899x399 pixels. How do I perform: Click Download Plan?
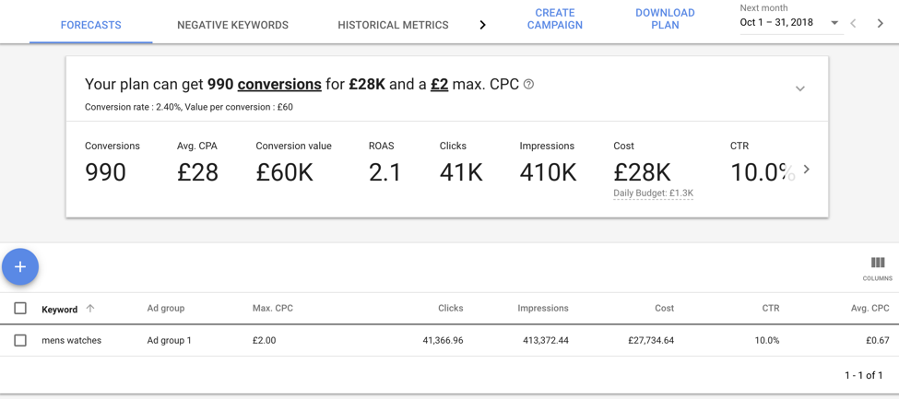pos(665,19)
